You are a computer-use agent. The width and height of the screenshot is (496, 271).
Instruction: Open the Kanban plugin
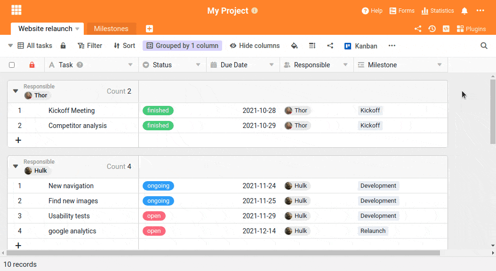coord(360,46)
